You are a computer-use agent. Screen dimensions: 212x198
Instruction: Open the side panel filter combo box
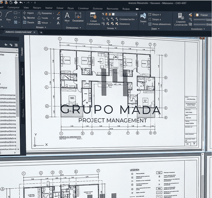click(x=9, y=50)
